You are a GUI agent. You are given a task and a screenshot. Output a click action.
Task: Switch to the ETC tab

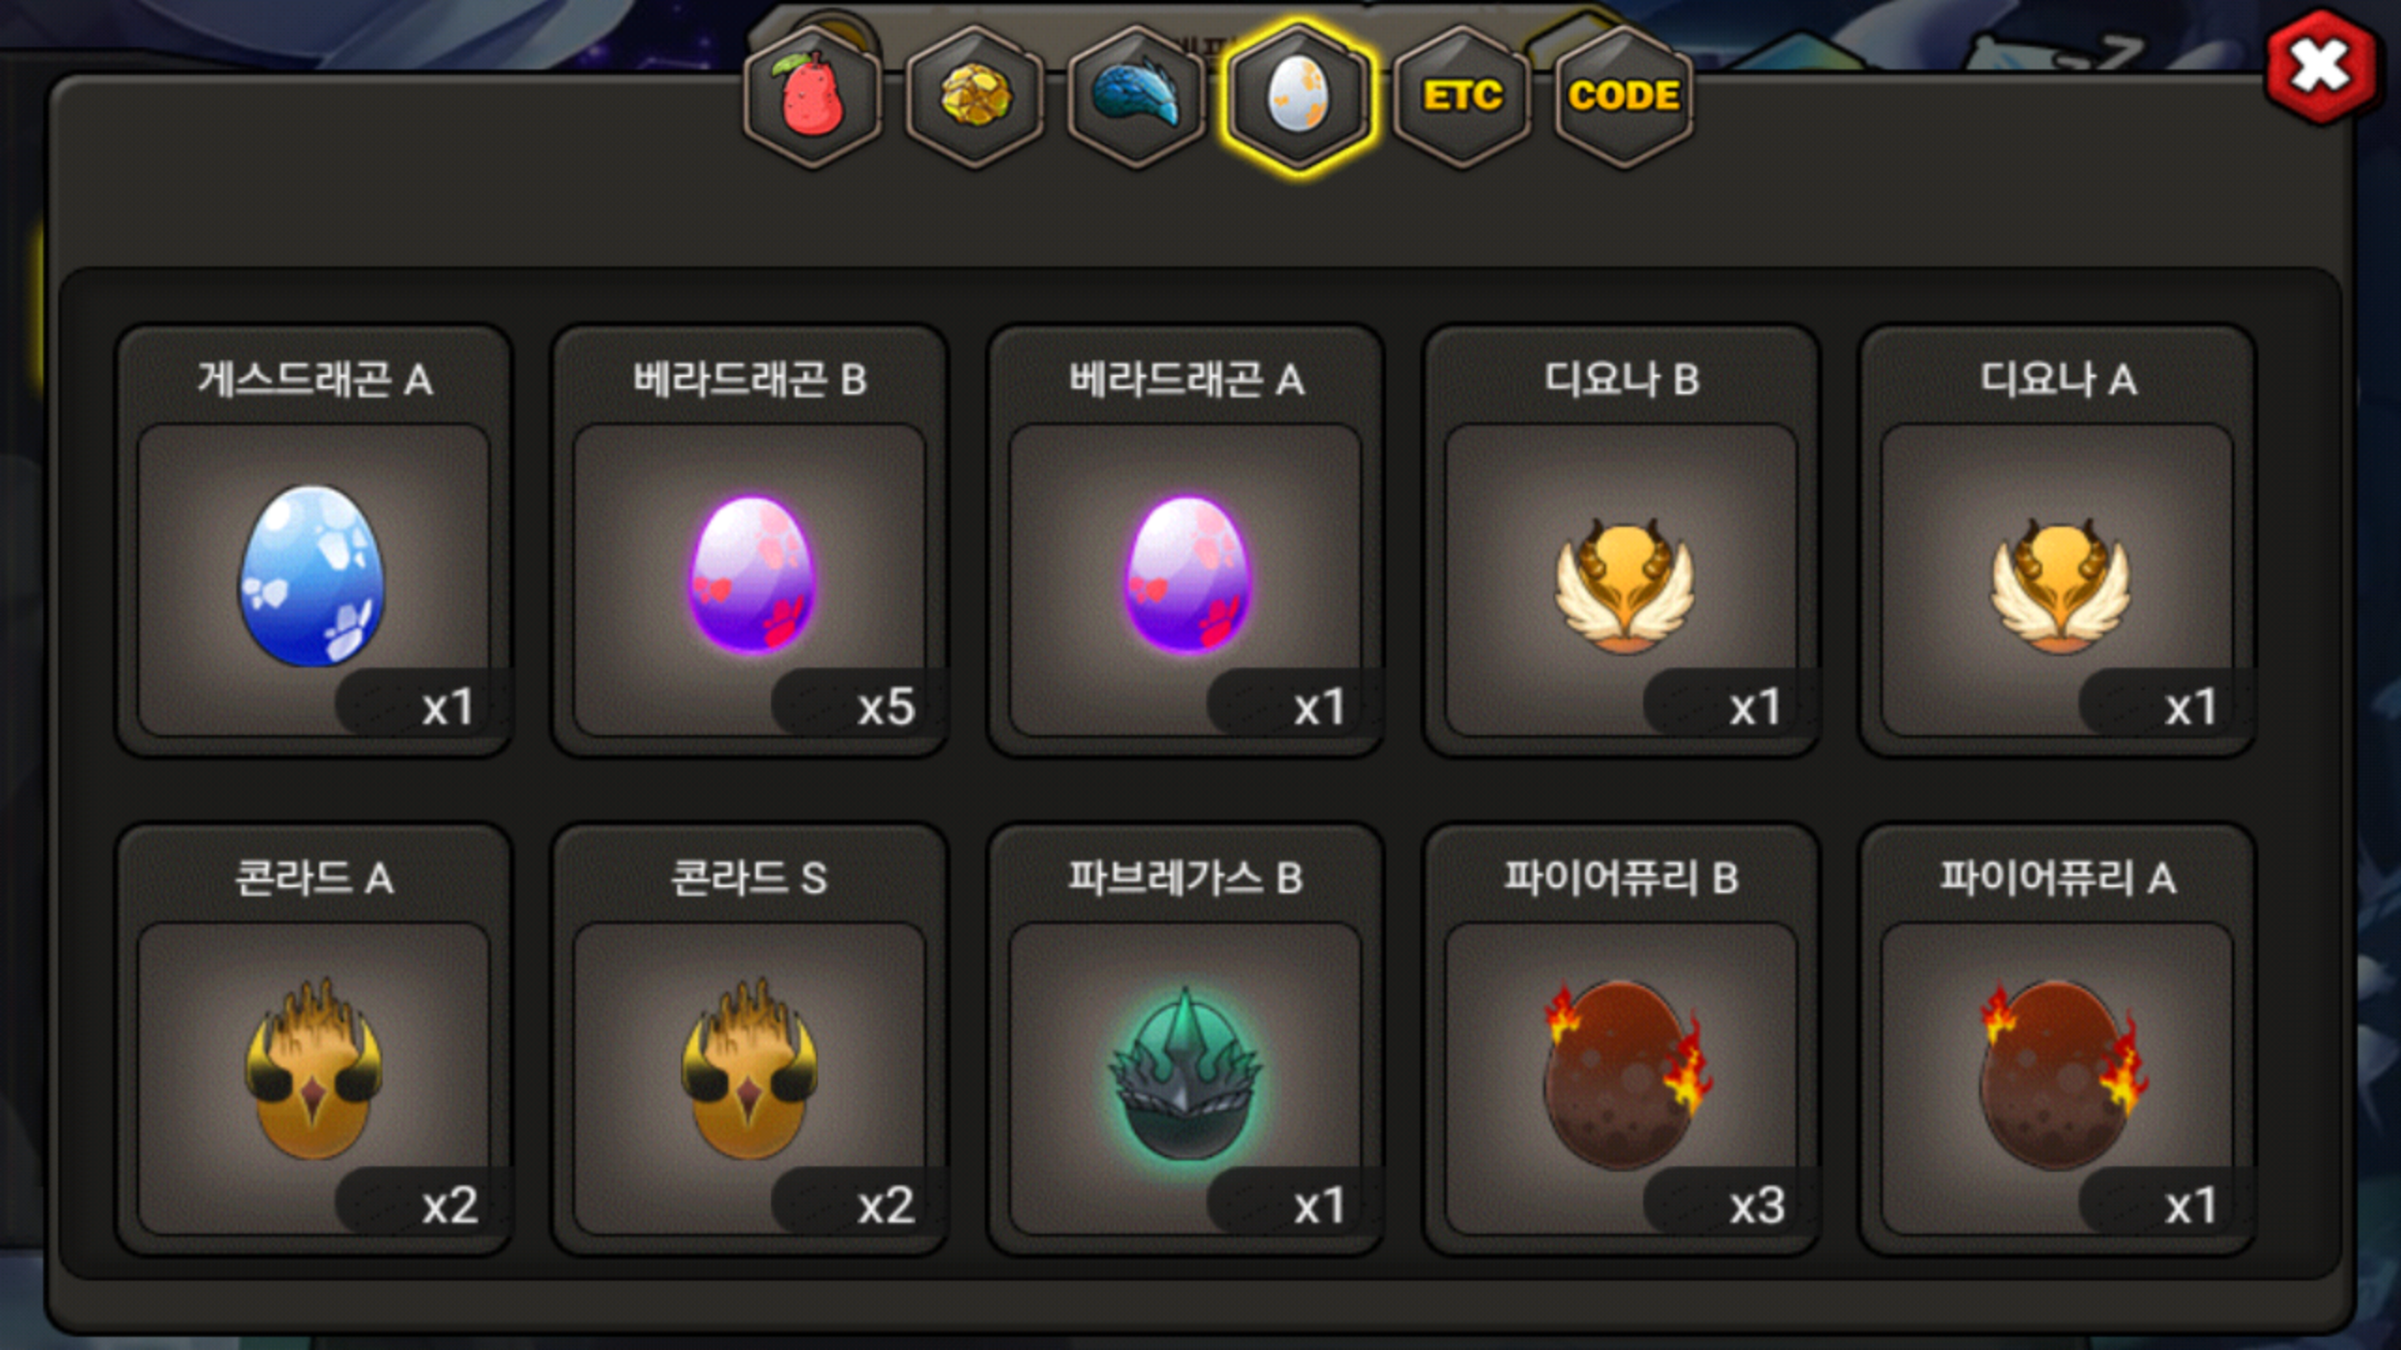pos(1462,97)
